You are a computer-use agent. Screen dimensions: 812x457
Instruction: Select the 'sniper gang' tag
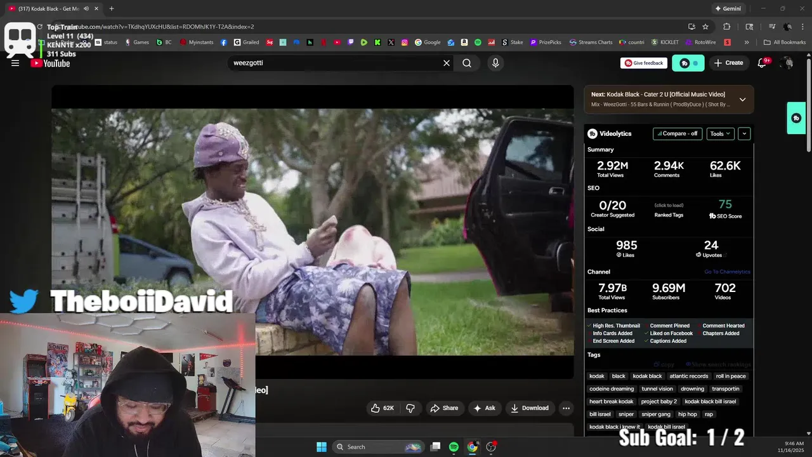click(x=656, y=414)
